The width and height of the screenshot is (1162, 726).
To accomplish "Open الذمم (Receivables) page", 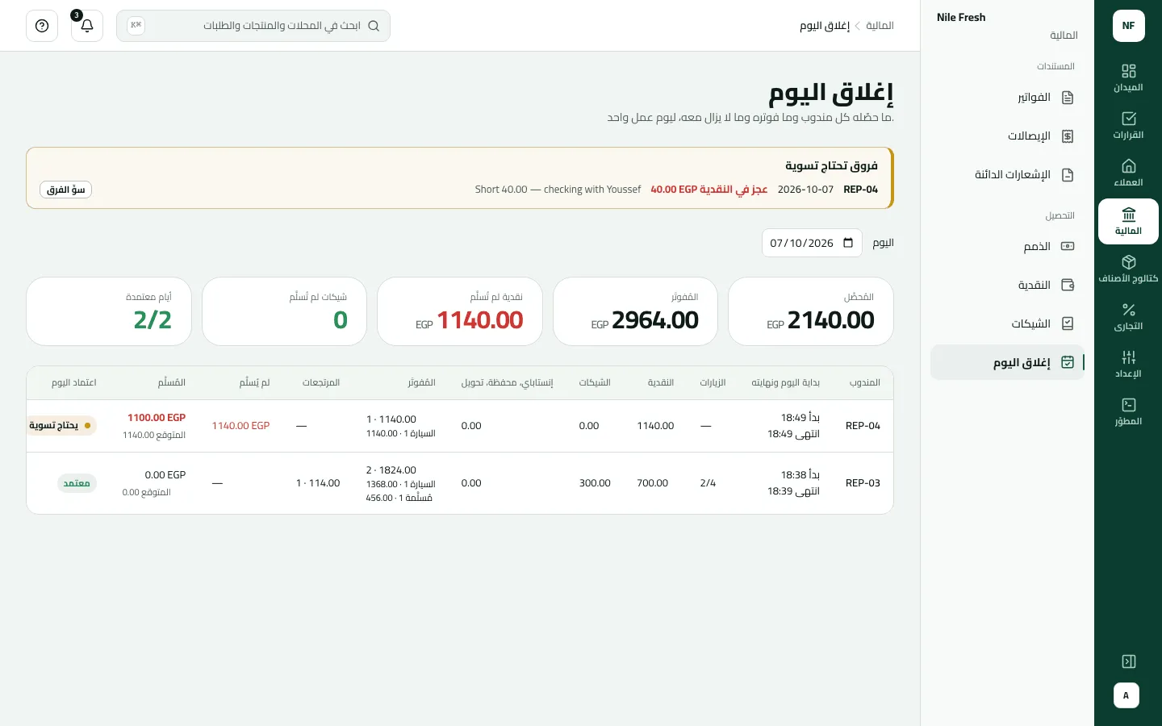I will coord(1007,246).
